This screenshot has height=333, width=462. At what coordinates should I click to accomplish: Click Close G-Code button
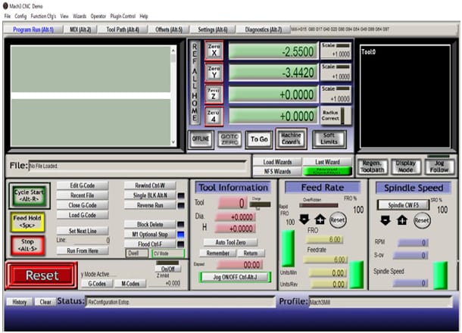pos(83,205)
